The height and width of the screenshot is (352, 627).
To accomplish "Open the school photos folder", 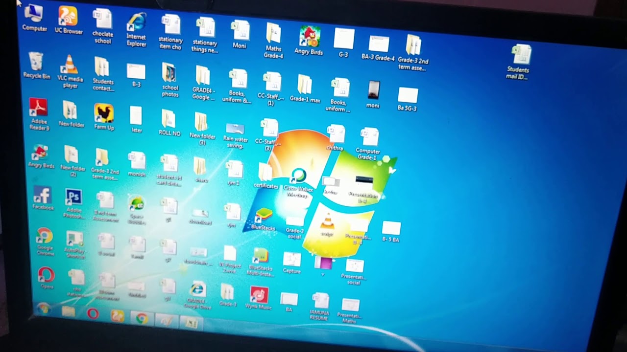I will point(170,80).
